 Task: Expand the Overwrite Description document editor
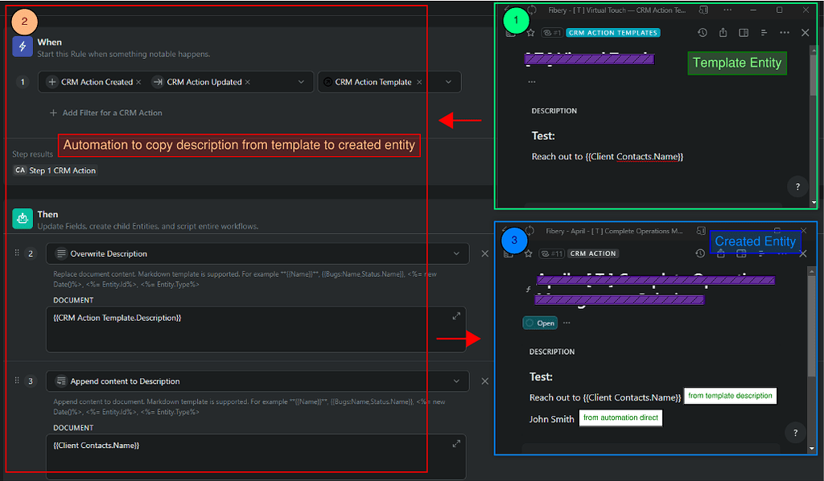coord(455,315)
